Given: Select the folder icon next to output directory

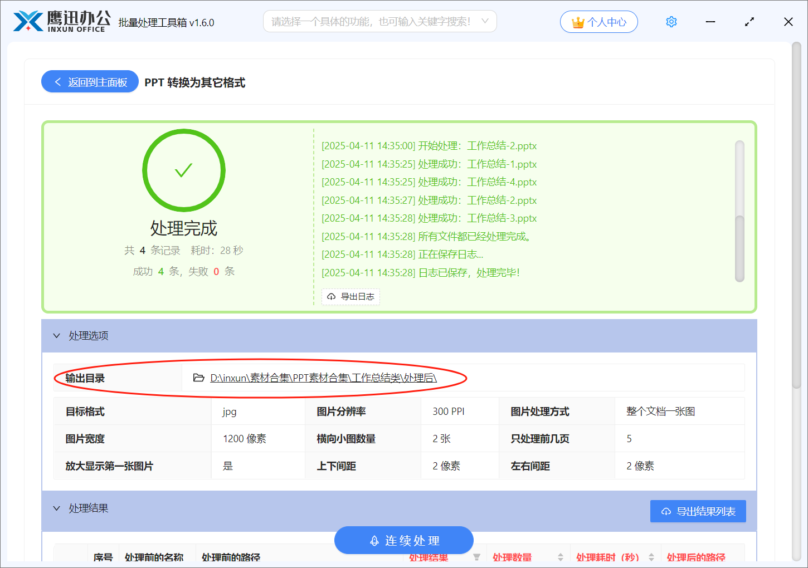Looking at the screenshot, I should coord(198,378).
